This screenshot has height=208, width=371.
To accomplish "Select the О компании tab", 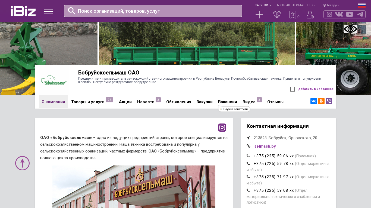I will [x=53, y=102].
